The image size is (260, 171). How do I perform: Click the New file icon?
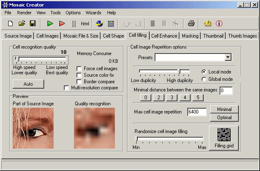(x=11, y=24)
